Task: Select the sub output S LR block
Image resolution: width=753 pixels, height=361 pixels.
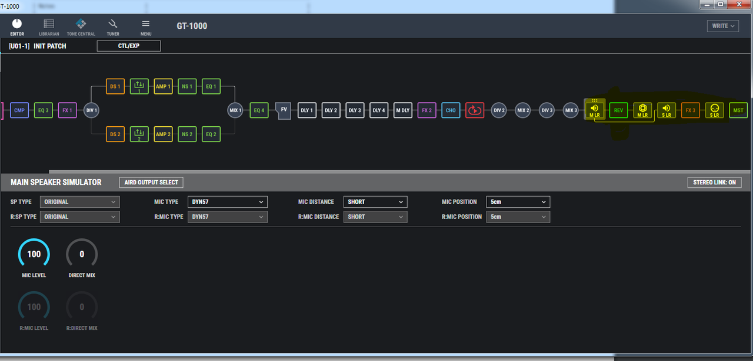Action: pyautogui.click(x=714, y=110)
